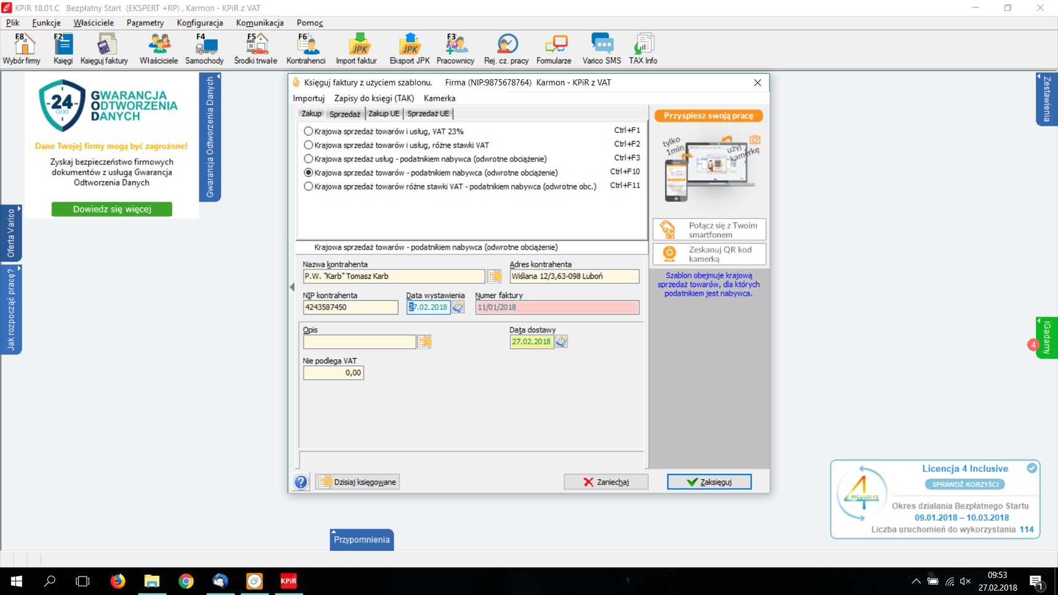Switch to KPiR app in taskbar
This screenshot has height=595, width=1058.
pyautogui.click(x=288, y=581)
